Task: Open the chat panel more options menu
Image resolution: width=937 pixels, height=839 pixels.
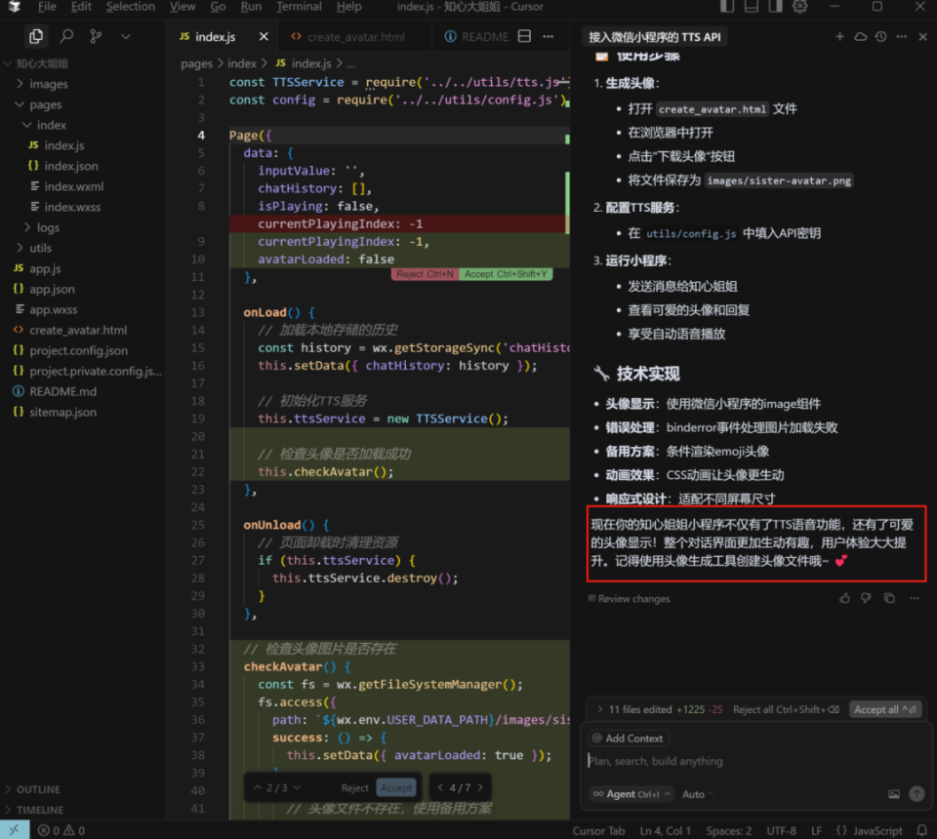Action: (902, 36)
